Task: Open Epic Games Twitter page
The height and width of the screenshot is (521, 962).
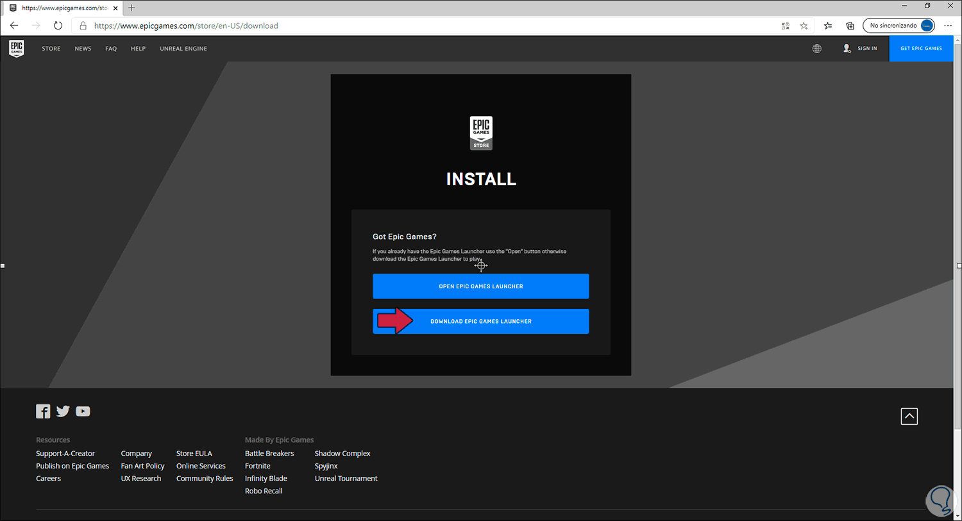Action: tap(63, 411)
